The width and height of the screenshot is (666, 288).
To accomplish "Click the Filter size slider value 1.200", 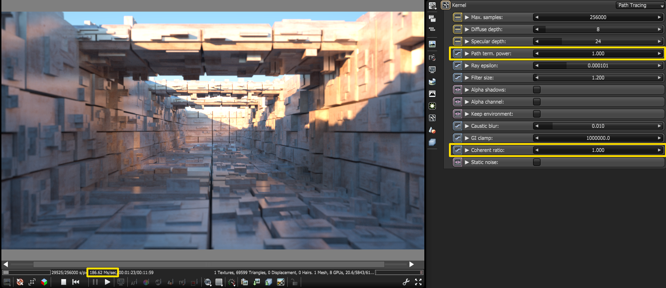I will click(598, 78).
